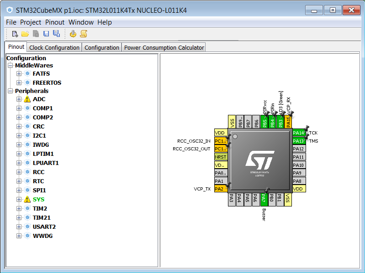This screenshot has width=365, height=273.
Task: Open the Help menu
Action: [x=105, y=22]
